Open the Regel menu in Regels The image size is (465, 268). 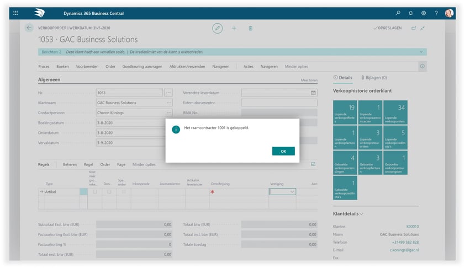88,165
